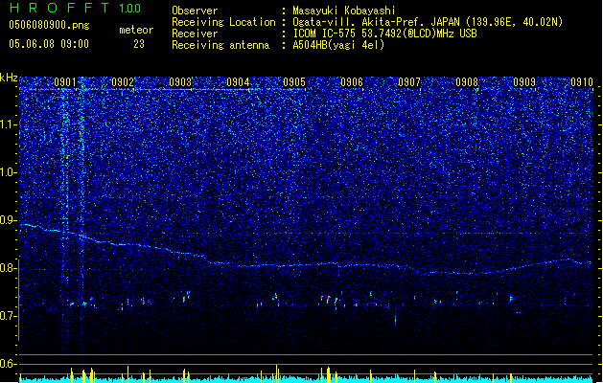Click the 0910 time marker

point(582,82)
